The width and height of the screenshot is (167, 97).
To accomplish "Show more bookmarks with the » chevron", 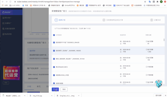I will pos(165,5).
